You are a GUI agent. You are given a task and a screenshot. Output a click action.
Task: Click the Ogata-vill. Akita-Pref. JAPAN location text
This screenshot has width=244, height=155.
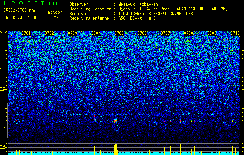[173, 9]
